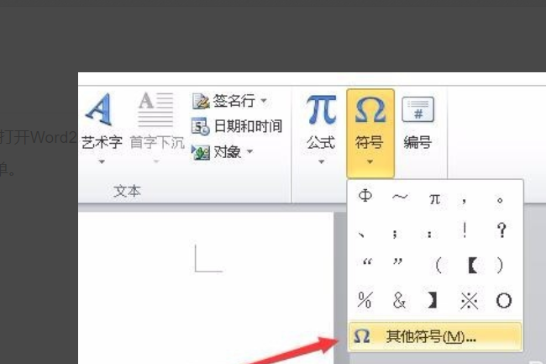This screenshot has width=546, height=364.
Task: Insert the left parenthesis symbol
Action: pyautogui.click(x=438, y=266)
